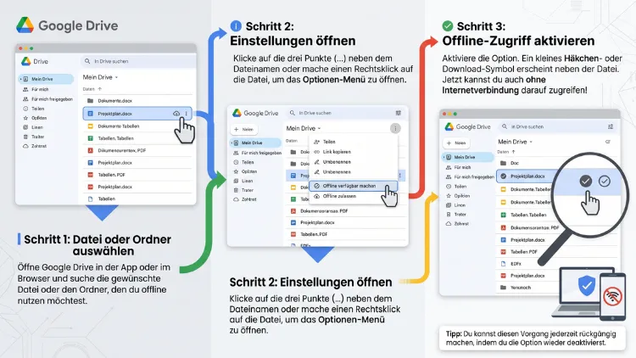This screenshot has width=636, height=358.
Task: Select 'Offline verfügbar machen' in the context menu
Action: pyautogui.click(x=353, y=186)
